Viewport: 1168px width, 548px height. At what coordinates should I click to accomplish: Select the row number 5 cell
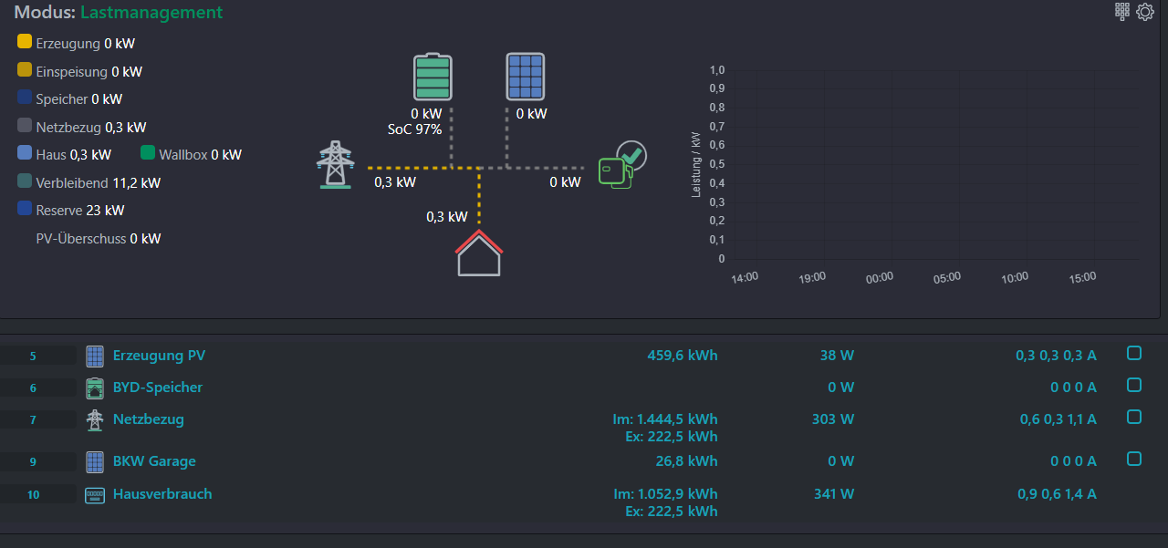(x=38, y=357)
